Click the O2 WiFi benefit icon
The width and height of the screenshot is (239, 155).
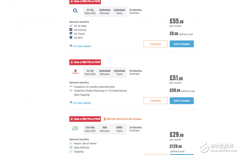71,38
